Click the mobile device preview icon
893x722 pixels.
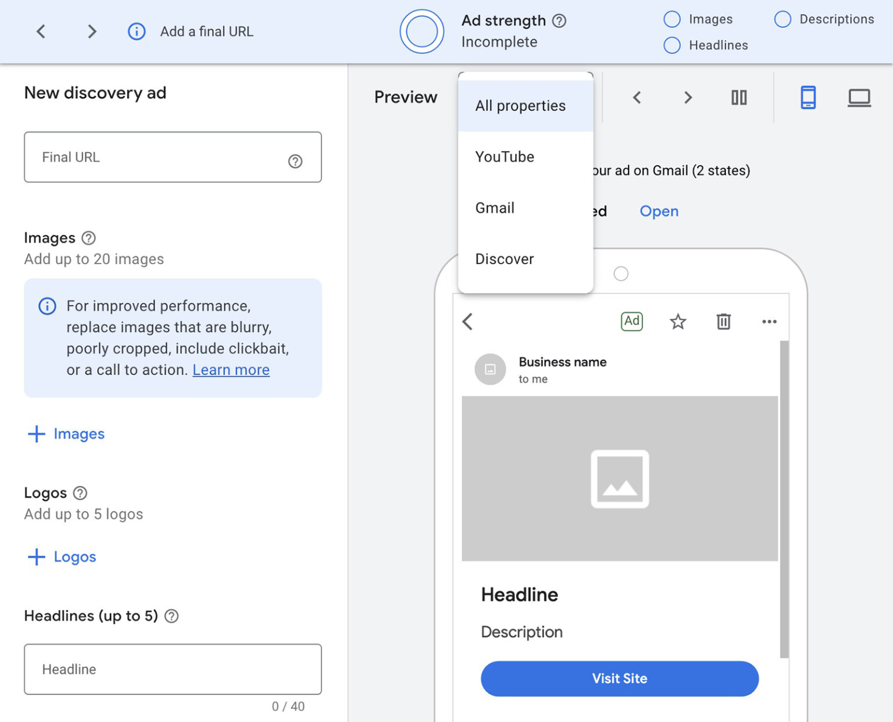(808, 97)
